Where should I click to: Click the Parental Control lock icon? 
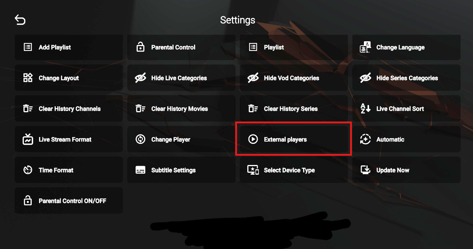140,47
